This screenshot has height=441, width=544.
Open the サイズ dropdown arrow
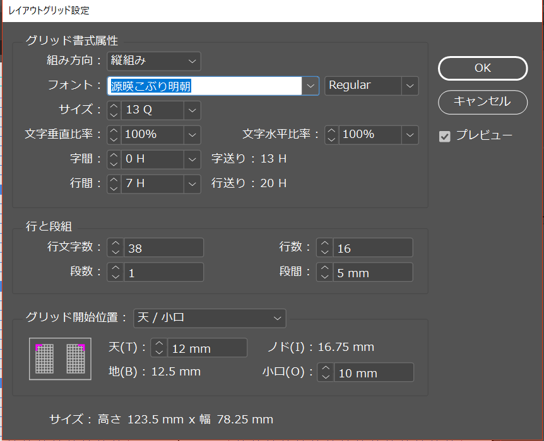point(192,110)
